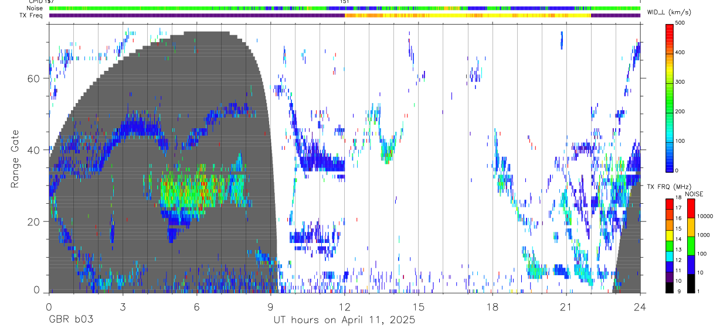The image size is (720, 332).
Task: Click x-axis tick label '6'
Action: pyautogui.click(x=197, y=306)
